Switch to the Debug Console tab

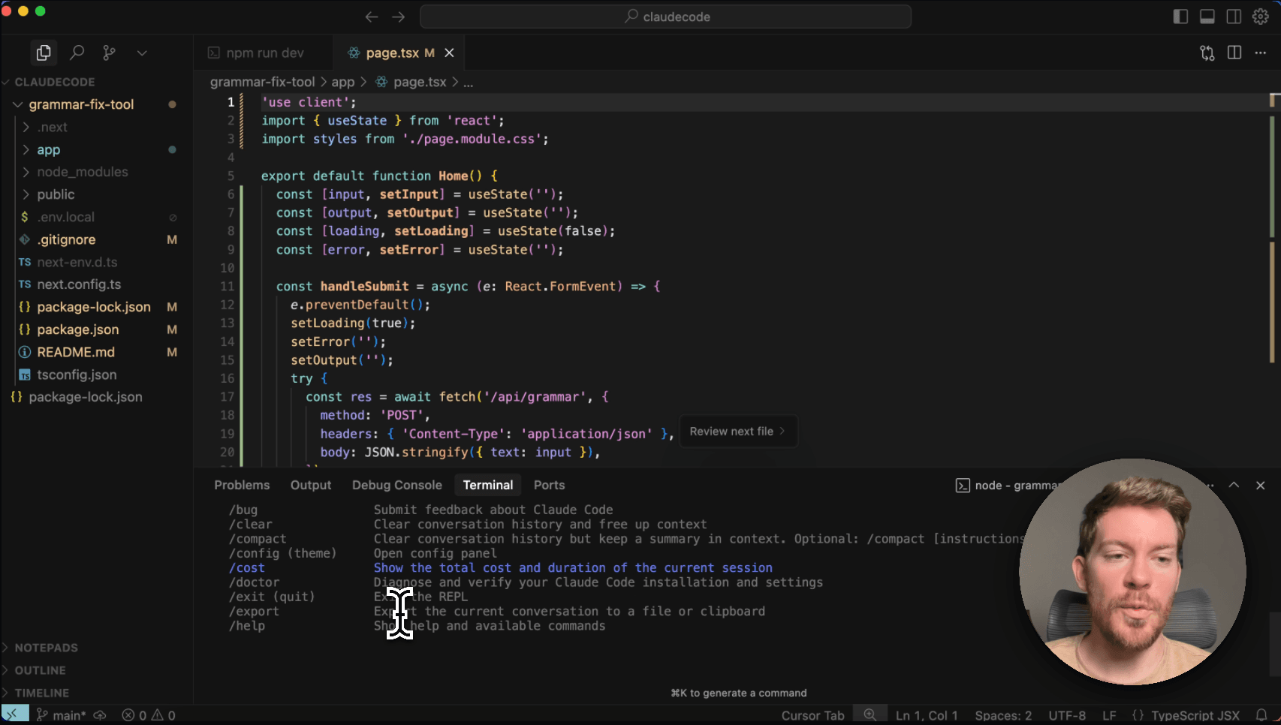[397, 485]
